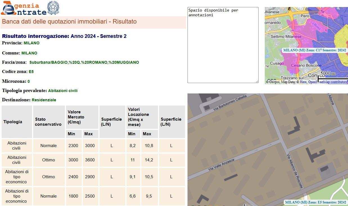
Task: Click Settimo Milanese on the overview map
Action: 286,36
